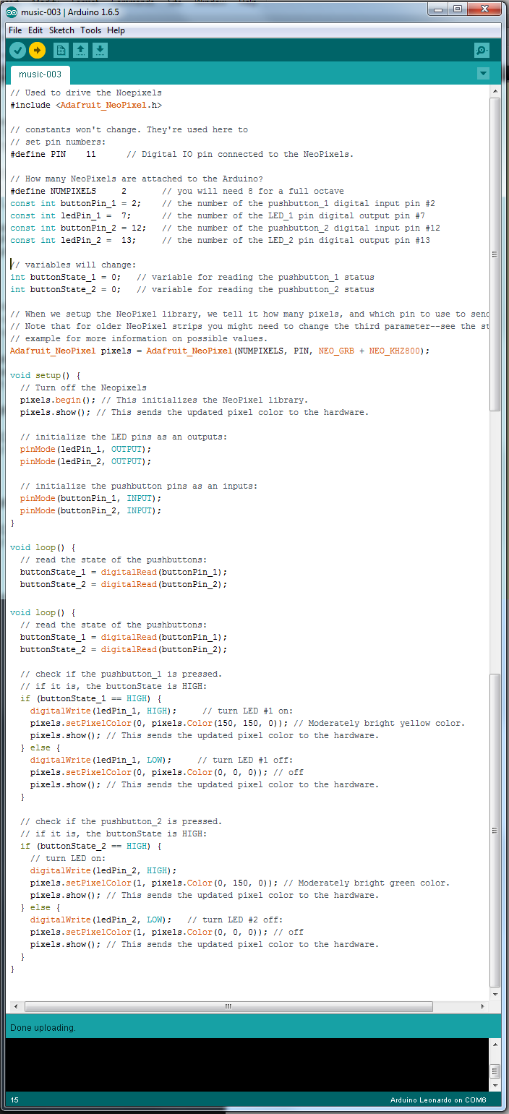Open the Sketch menu
The height and width of the screenshot is (1114, 509).
point(61,30)
